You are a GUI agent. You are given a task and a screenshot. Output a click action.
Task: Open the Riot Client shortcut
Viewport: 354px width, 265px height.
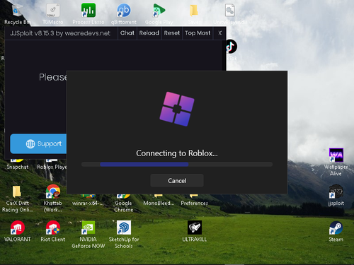point(53,231)
